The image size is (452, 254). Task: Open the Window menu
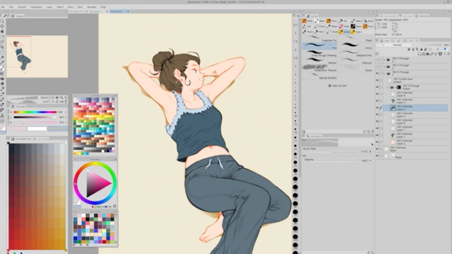92,7
